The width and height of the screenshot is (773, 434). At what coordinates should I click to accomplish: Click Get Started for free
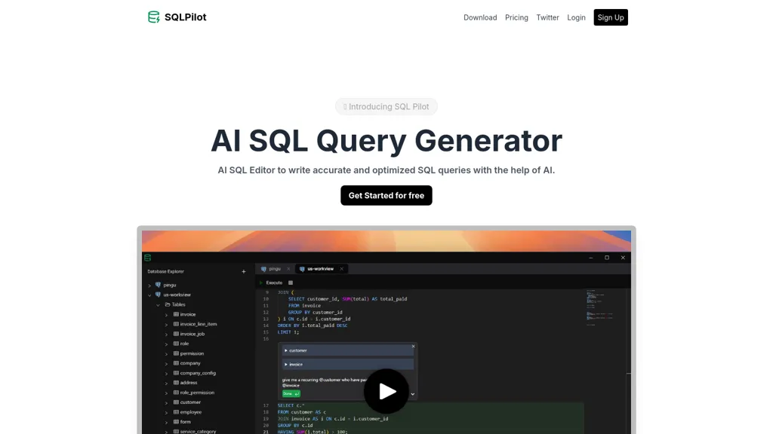386,195
